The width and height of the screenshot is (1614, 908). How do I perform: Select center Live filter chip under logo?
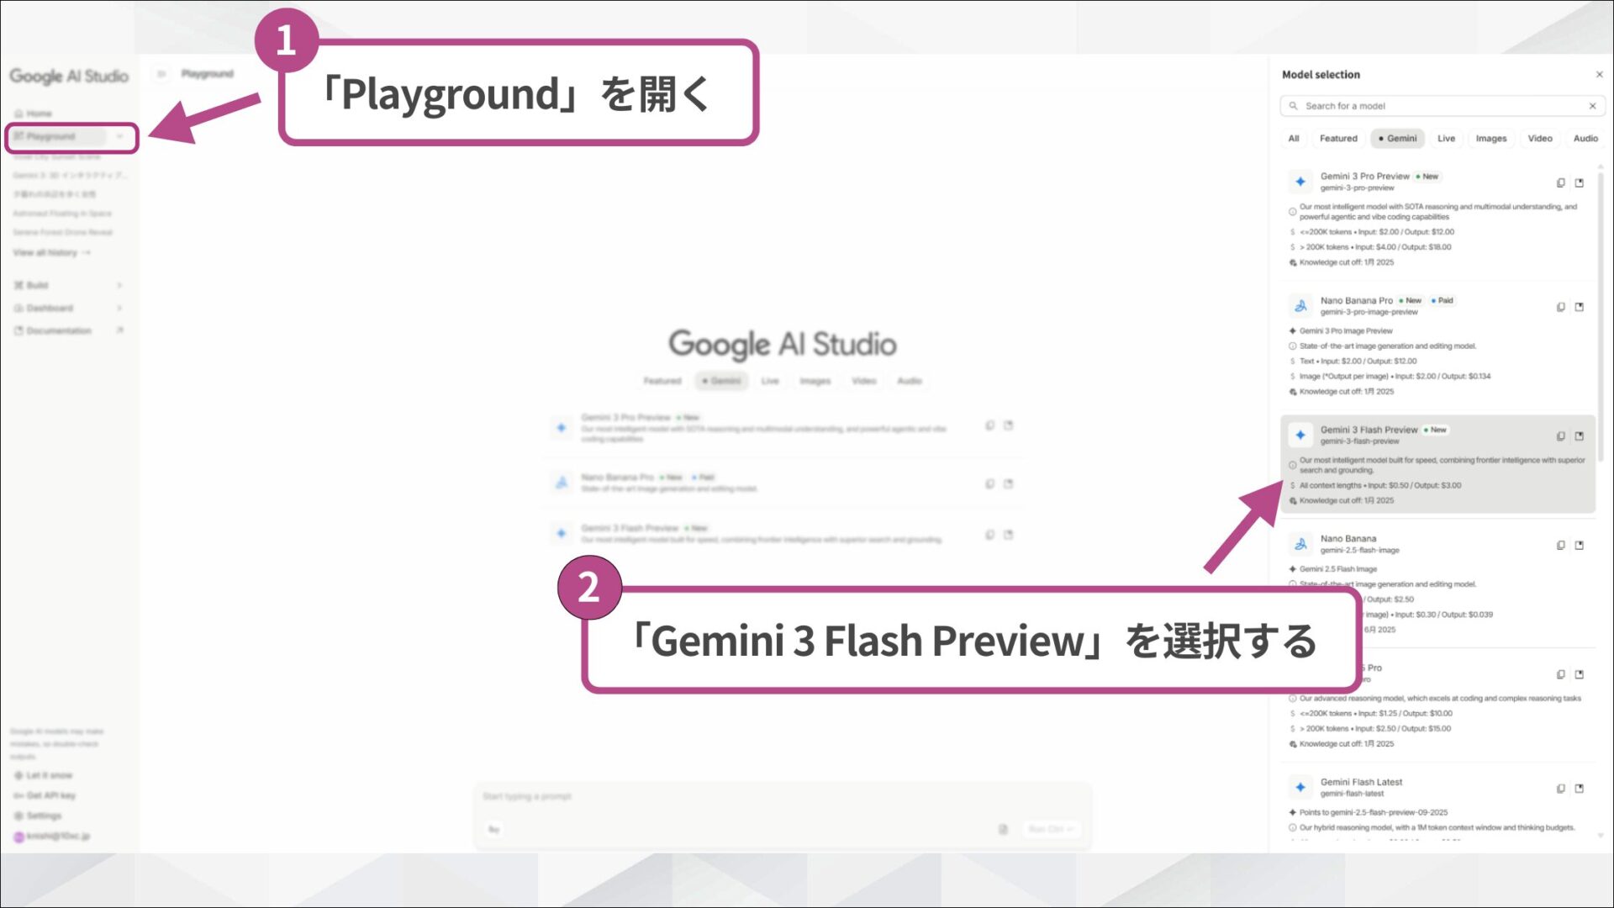770,381
